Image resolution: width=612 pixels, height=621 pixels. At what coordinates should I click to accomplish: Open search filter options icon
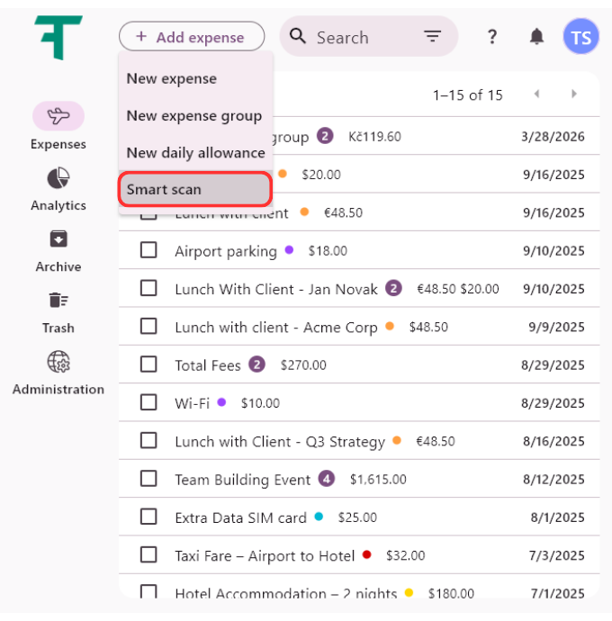433,37
